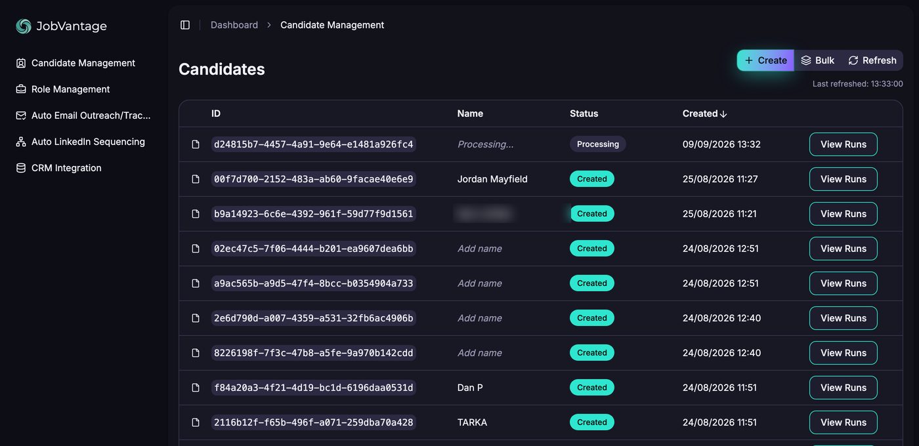Click the Status column header

(584, 113)
